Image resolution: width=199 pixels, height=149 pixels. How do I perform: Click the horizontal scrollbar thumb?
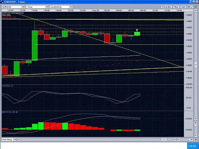[164, 139]
